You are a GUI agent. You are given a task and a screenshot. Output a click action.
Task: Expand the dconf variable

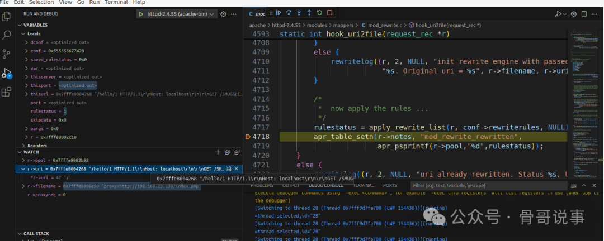[x=27, y=42]
